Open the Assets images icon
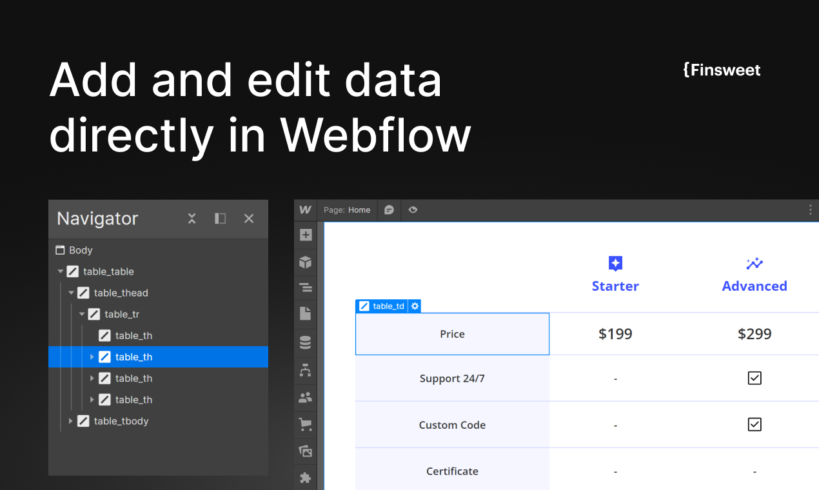 click(306, 451)
